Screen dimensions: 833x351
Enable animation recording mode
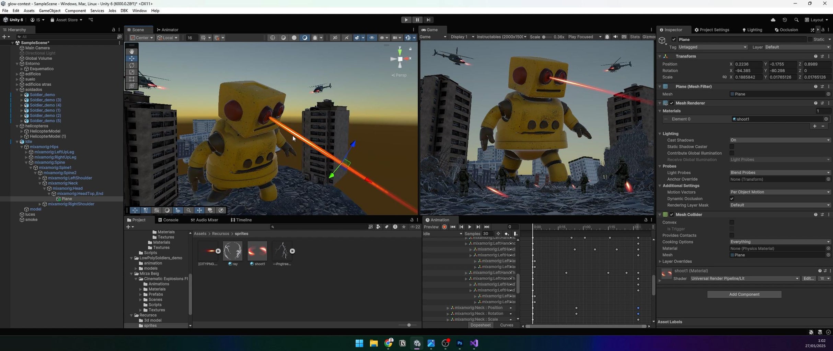point(444,227)
